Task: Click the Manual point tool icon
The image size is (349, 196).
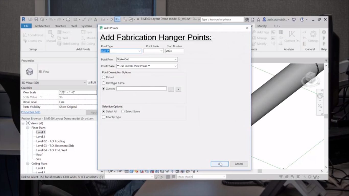Action: 51,36
